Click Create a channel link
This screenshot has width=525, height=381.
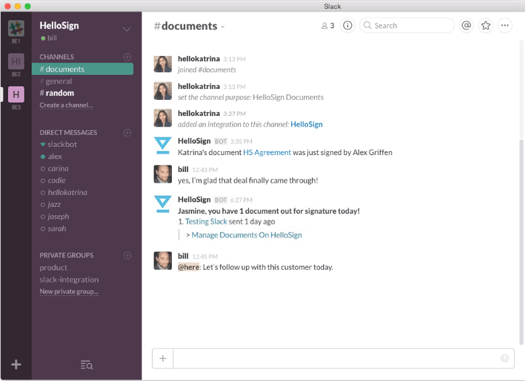tap(66, 105)
